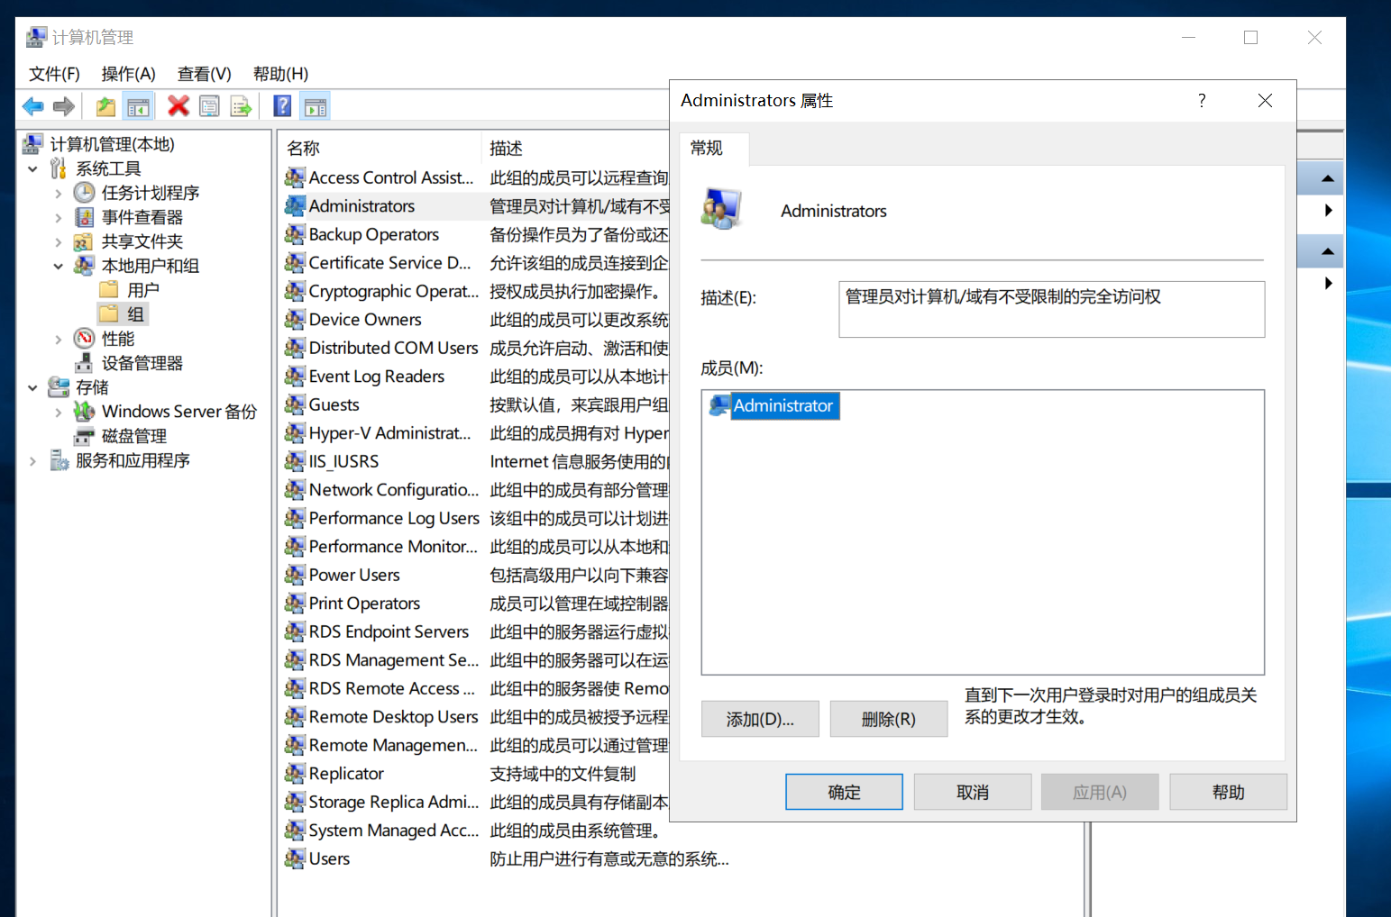Select the Distributed COM Users group
1391x917 pixels.
[x=393, y=348]
